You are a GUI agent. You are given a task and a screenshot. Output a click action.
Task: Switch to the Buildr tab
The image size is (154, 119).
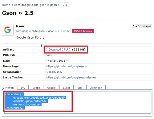67,88
